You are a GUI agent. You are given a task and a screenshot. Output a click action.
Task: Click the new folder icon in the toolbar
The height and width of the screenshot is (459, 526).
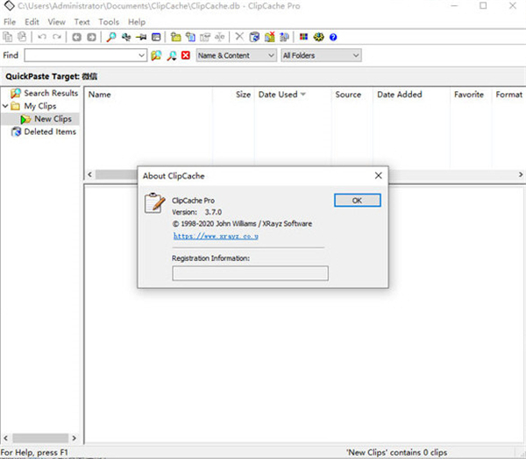pyautogui.click(x=175, y=38)
